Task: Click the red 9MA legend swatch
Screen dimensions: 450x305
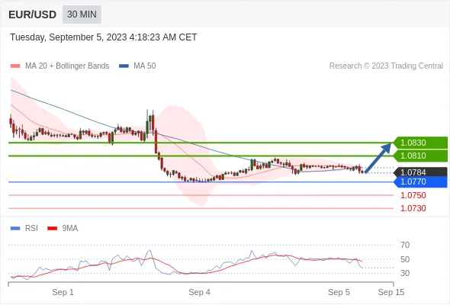Action: 52,229
